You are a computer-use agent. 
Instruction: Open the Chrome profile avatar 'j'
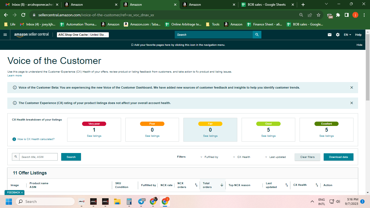point(355,15)
